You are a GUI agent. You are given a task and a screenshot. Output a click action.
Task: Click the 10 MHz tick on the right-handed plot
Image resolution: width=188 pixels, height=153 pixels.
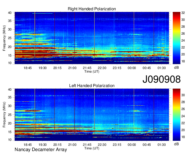pyautogui.click(x=10, y=63)
